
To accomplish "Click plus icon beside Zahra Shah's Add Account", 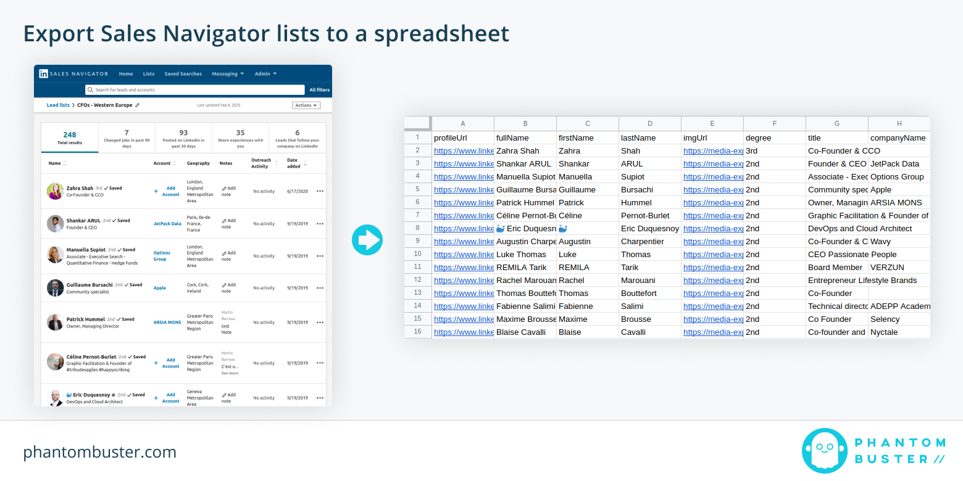I will 156,191.
